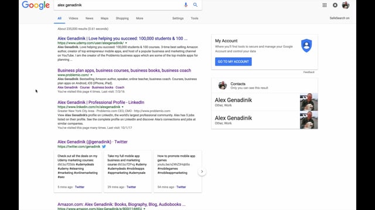Switch to the Shopping tab
Viewport: 375px width, 210px height.
[122, 18]
